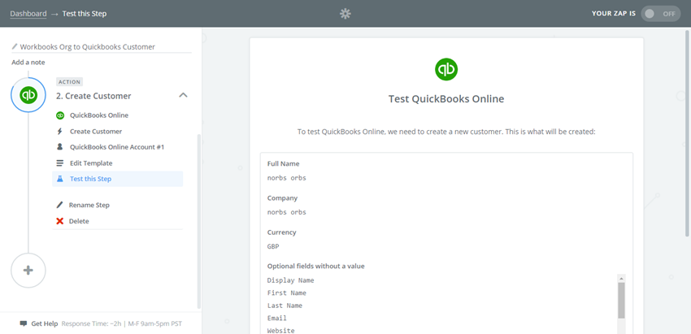Click the Response Time ~2h text
The image size is (691, 334).
point(93,323)
